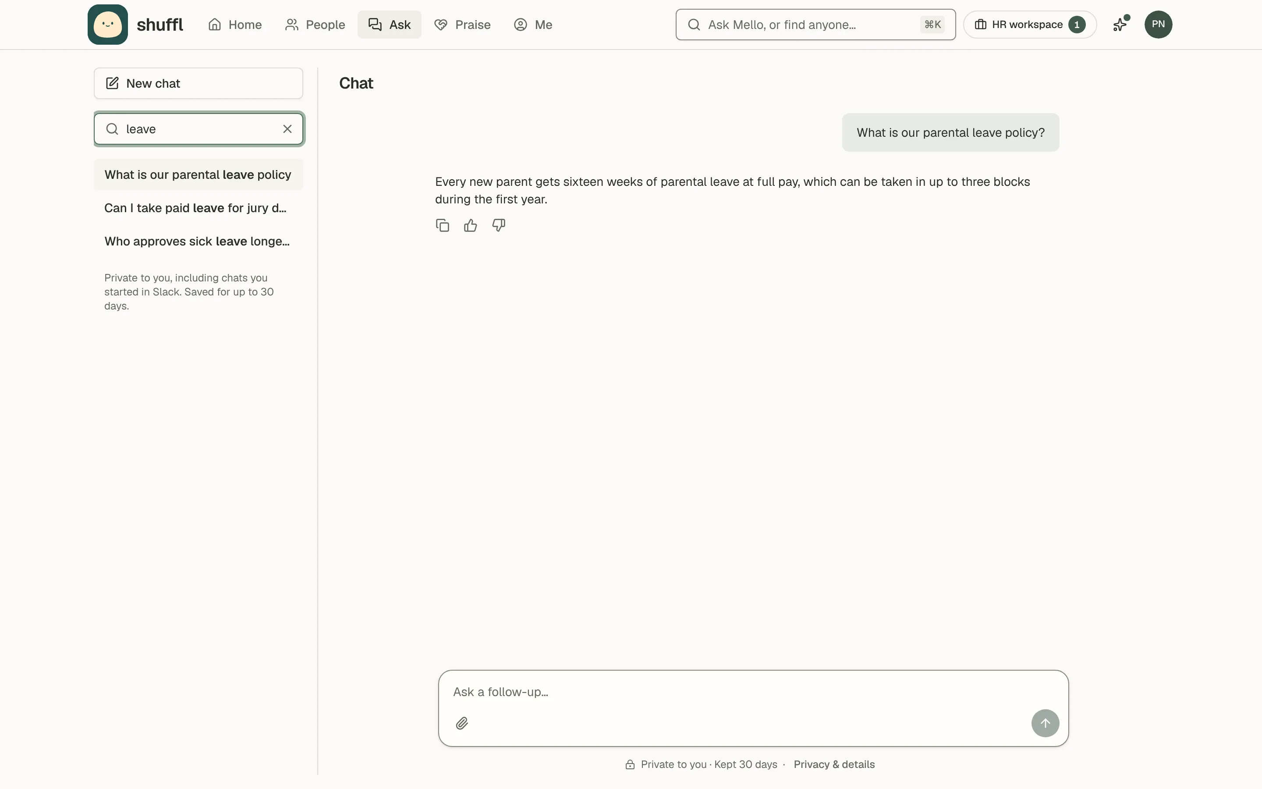Start a New chat
1262x789 pixels.
[198, 83]
